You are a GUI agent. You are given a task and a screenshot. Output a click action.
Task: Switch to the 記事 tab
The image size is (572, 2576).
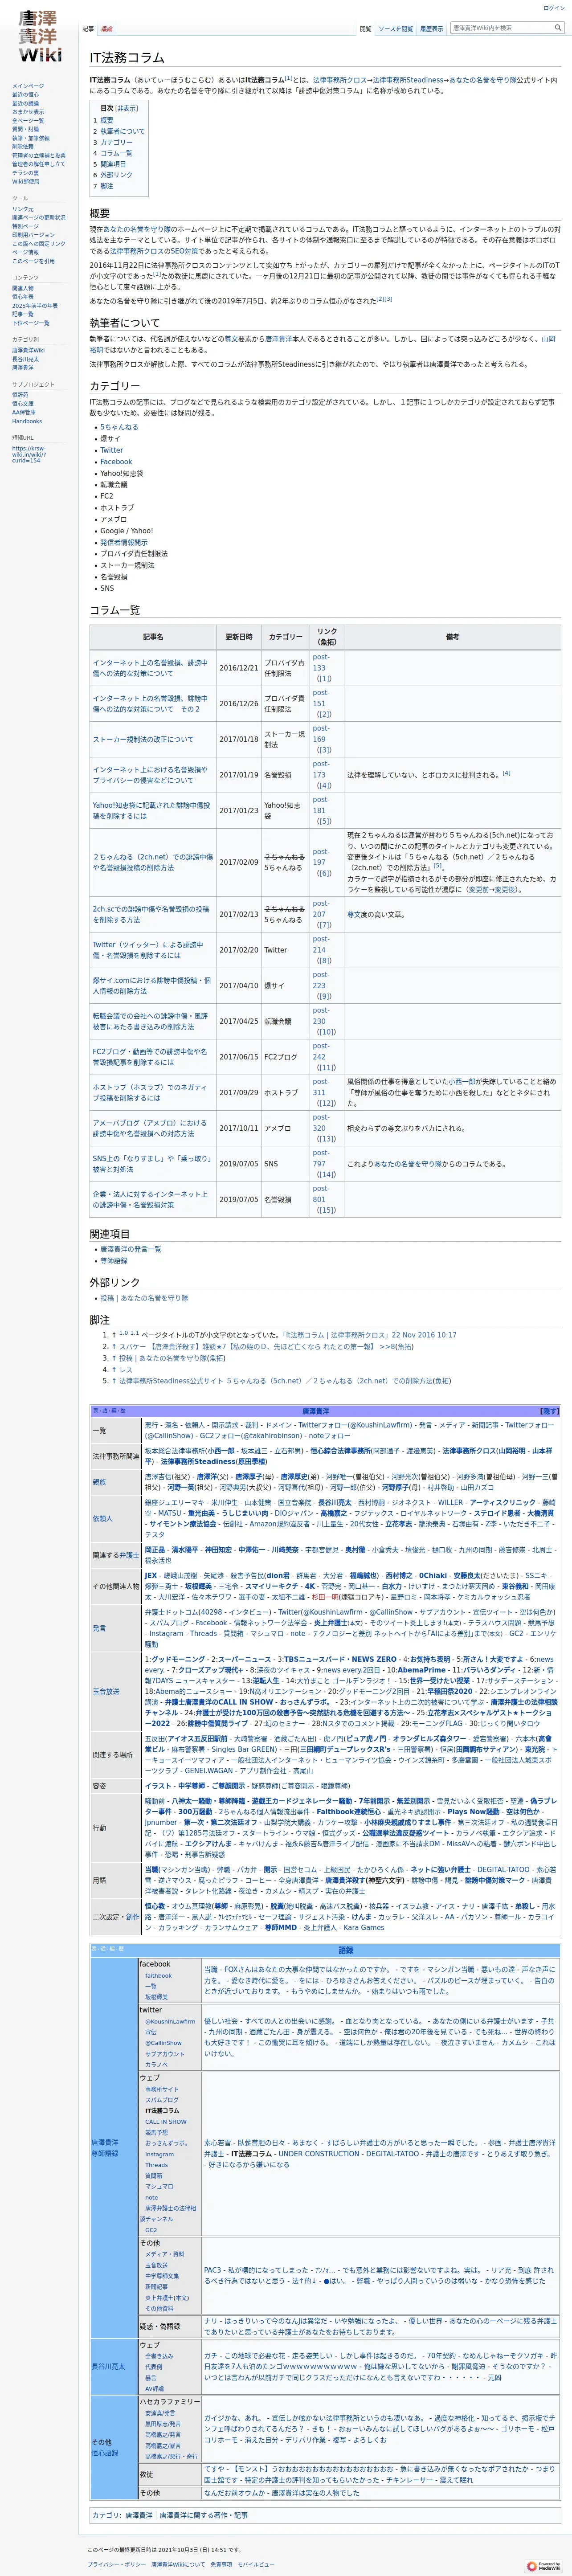tap(88, 29)
